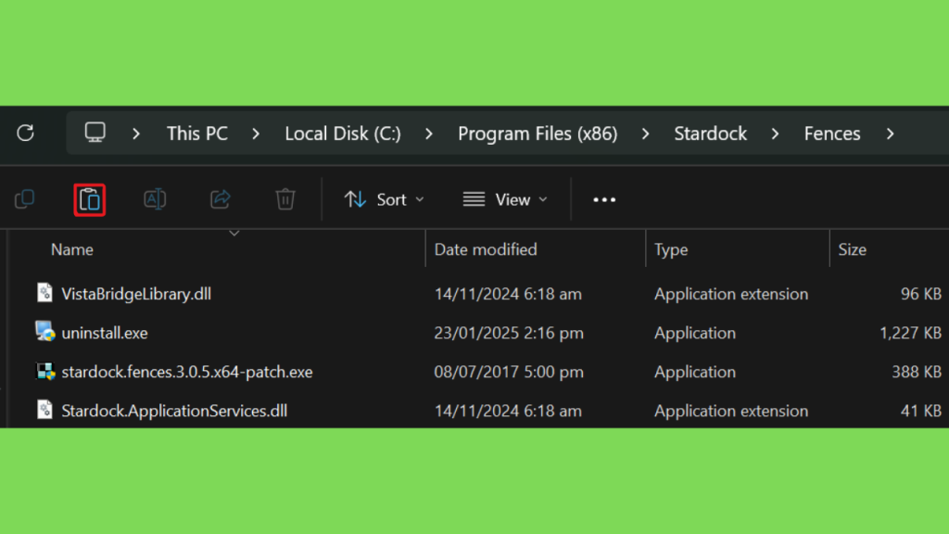Screen dimensions: 949x534
Task: Go to Program Files (x86) in the breadcrumb
Action: tap(538, 133)
